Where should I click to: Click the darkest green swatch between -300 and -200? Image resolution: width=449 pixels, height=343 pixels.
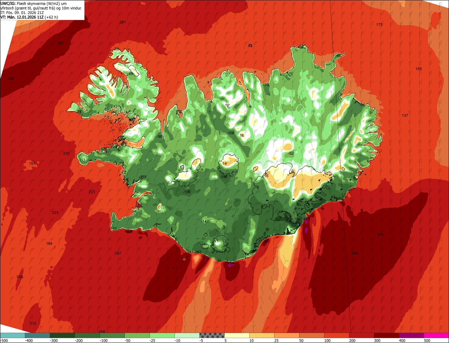62,335
